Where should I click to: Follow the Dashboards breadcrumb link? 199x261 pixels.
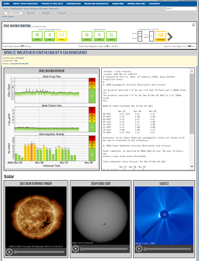[x=16, y=9]
